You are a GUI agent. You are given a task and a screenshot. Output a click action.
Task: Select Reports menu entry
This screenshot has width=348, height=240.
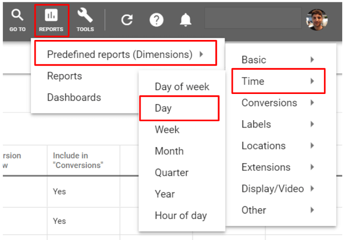64,76
